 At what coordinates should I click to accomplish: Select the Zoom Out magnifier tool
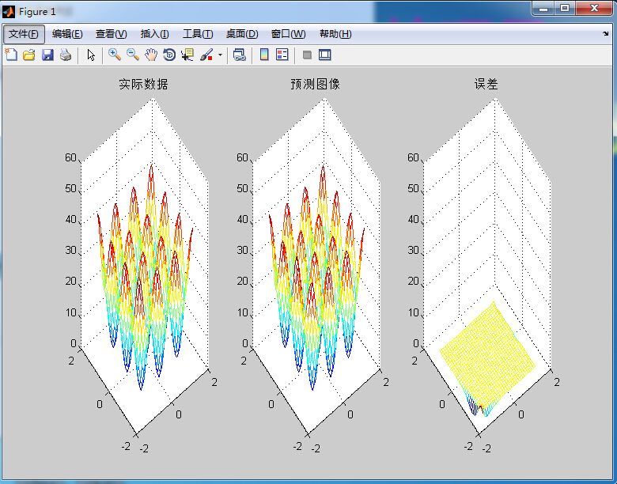133,55
